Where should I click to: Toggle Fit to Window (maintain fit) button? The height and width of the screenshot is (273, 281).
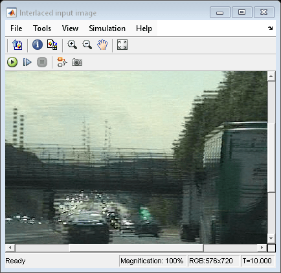coord(122,45)
